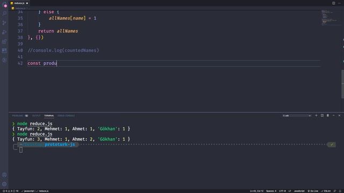Switch to the Debug Console tab
This screenshot has height=193, width=344.
tap(66, 116)
